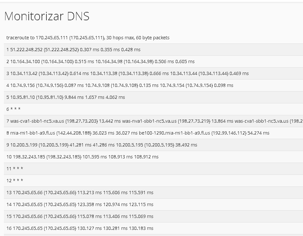The image size is (303, 236).
Task: Select hop 2 row with 10.164.34.100
Action: click(x=153, y=61)
